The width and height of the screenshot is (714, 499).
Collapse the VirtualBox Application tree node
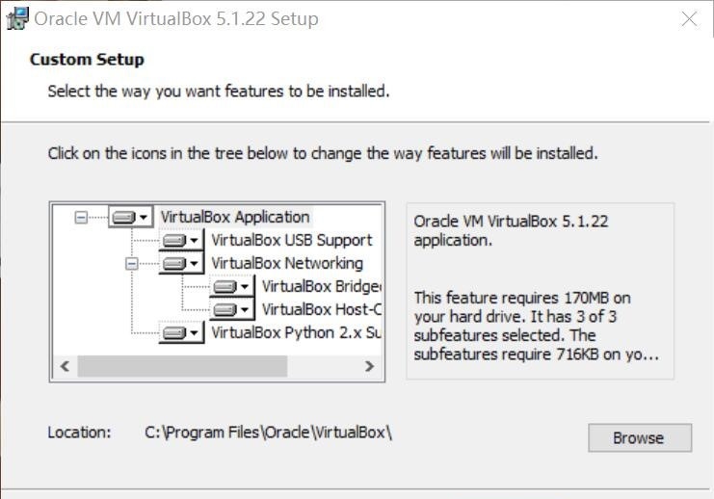tap(81, 218)
